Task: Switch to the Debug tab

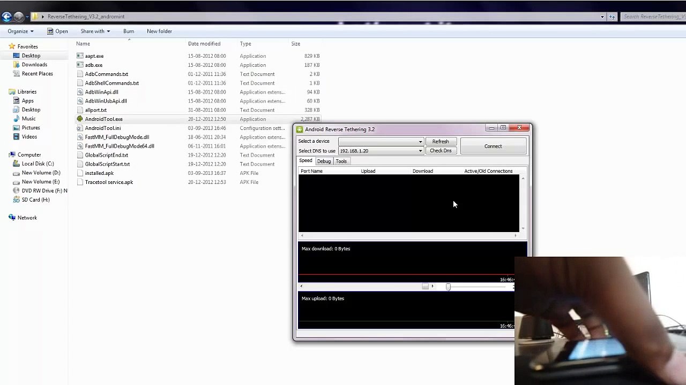Action: (x=324, y=161)
